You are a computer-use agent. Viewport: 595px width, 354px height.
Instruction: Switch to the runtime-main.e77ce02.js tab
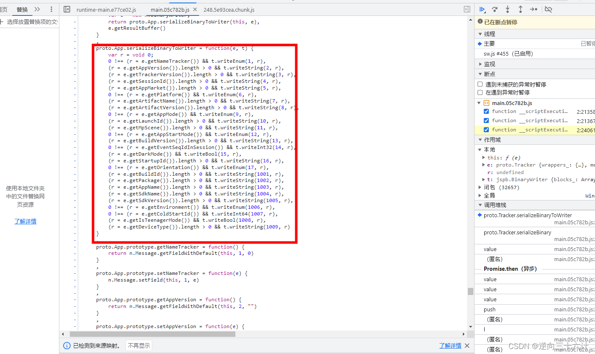[x=106, y=10]
